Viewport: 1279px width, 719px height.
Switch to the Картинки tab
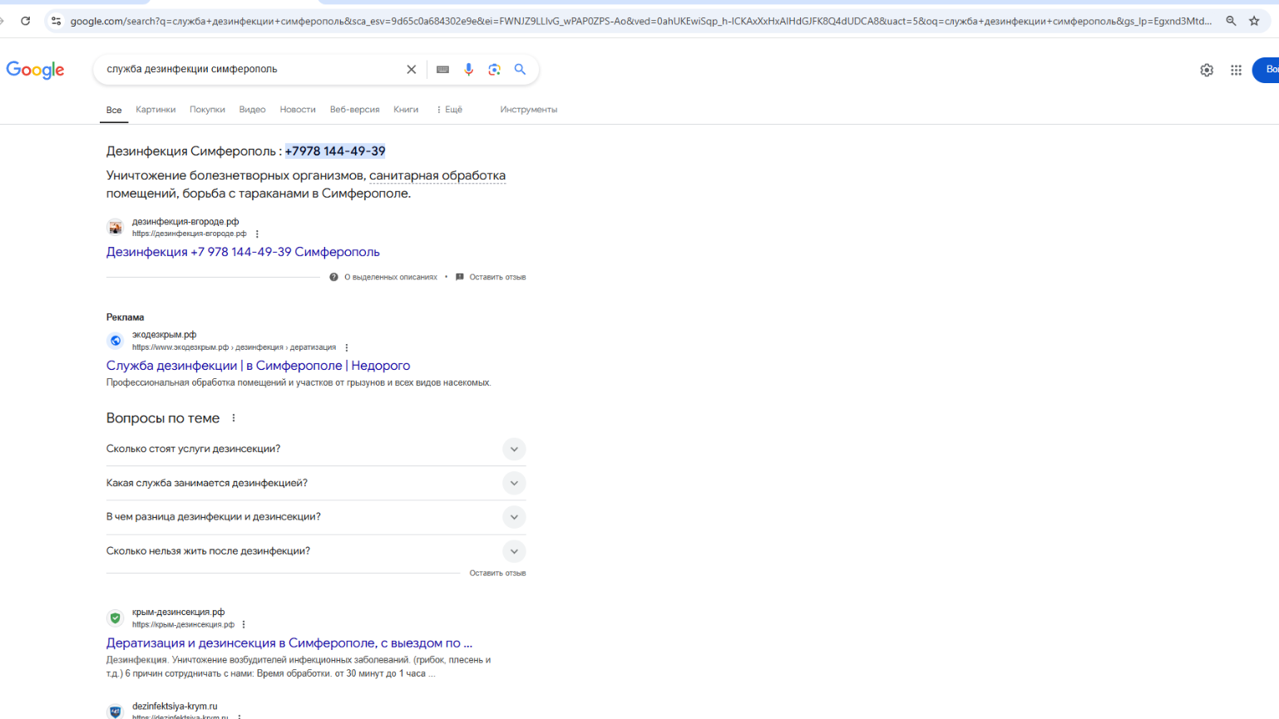point(156,110)
